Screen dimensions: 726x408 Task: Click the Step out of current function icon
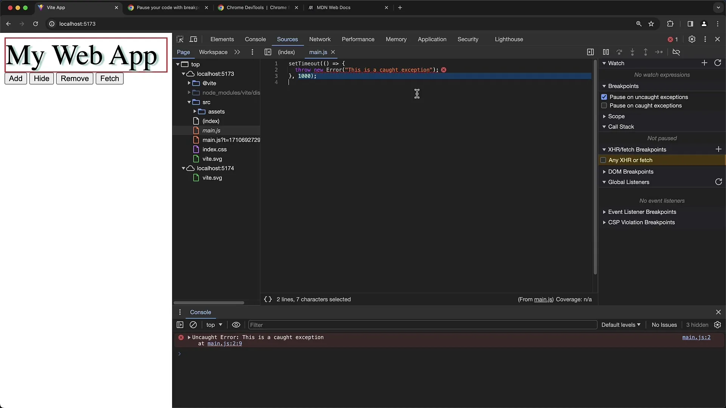pyautogui.click(x=645, y=52)
